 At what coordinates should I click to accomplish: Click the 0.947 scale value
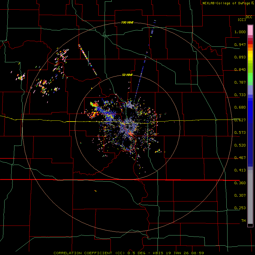point(240,44)
